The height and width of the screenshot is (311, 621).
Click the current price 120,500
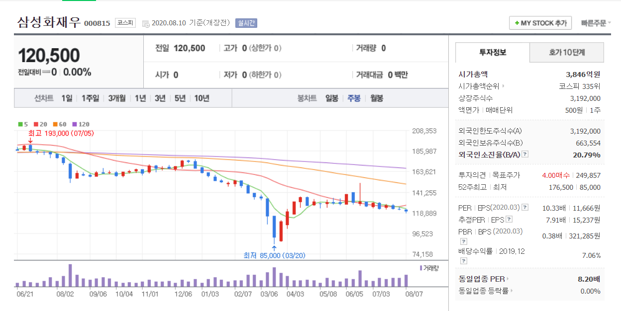49,56
